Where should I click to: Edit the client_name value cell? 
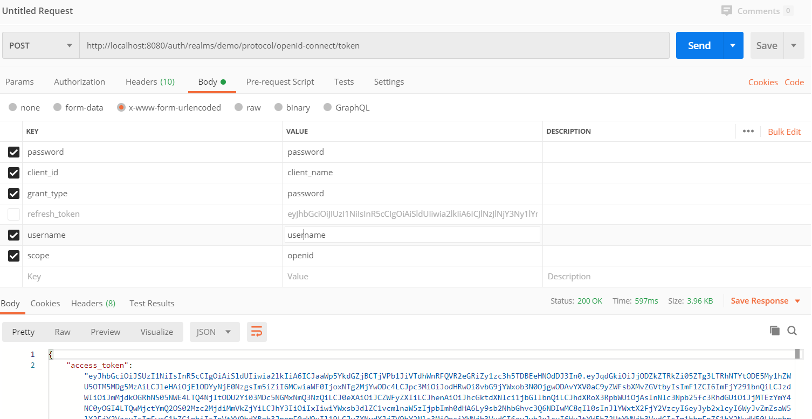coord(412,173)
